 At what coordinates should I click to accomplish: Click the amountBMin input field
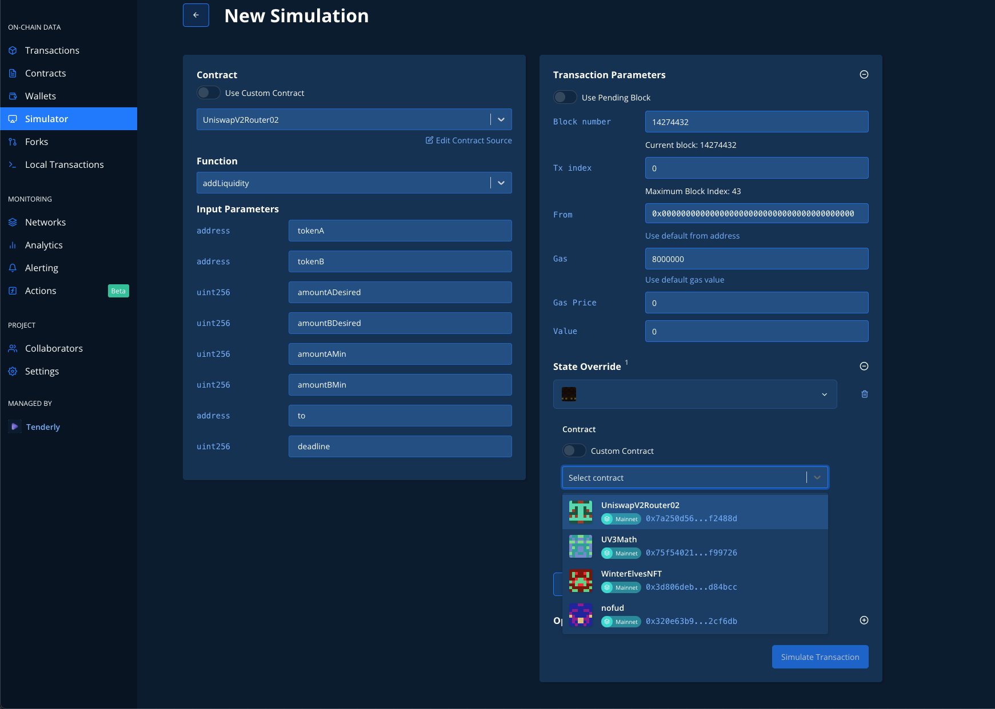pyautogui.click(x=400, y=385)
